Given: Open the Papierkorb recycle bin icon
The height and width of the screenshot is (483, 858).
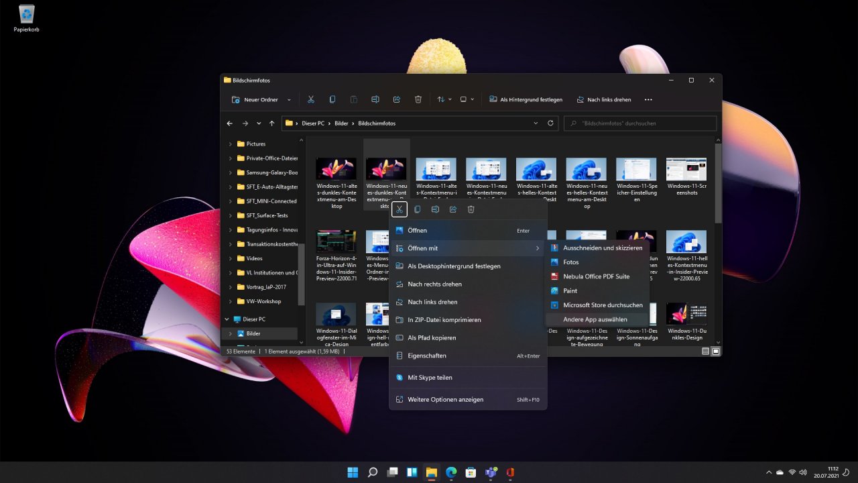Looking at the screenshot, I should tap(27, 18).
